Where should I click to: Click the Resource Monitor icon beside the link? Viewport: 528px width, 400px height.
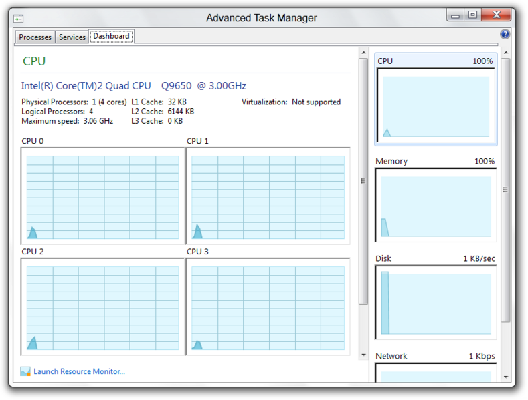(x=25, y=371)
